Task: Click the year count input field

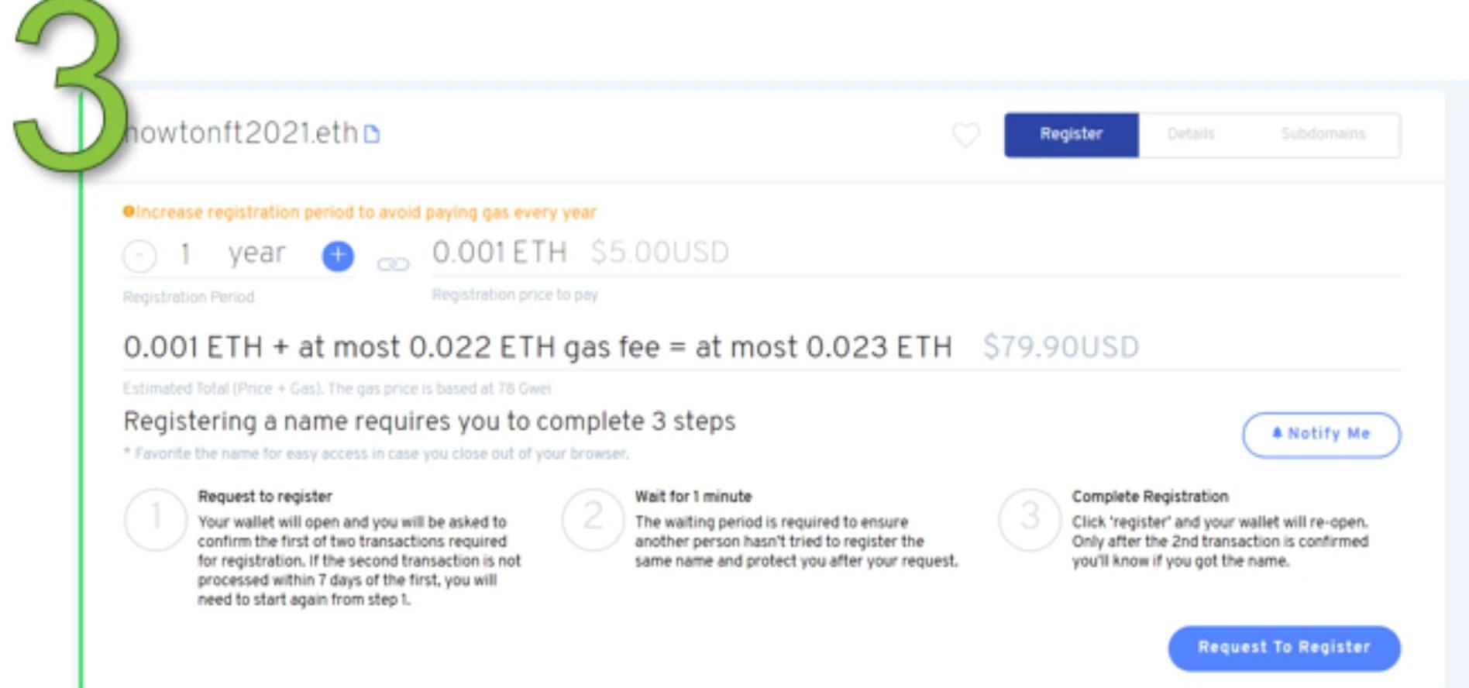Action: pyautogui.click(x=186, y=253)
